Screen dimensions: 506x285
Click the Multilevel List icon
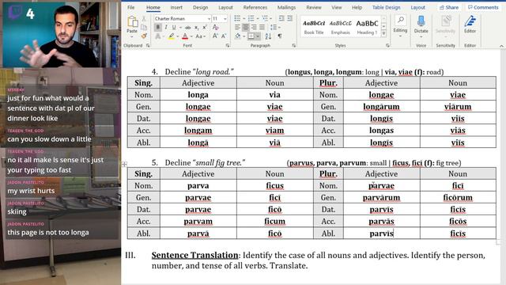(265, 18)
